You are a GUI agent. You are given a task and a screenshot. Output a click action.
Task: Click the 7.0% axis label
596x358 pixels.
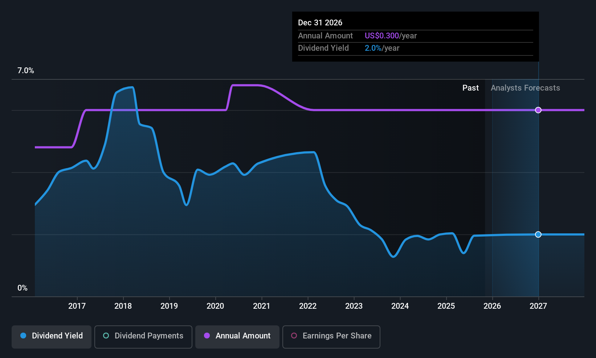[26, 71]
